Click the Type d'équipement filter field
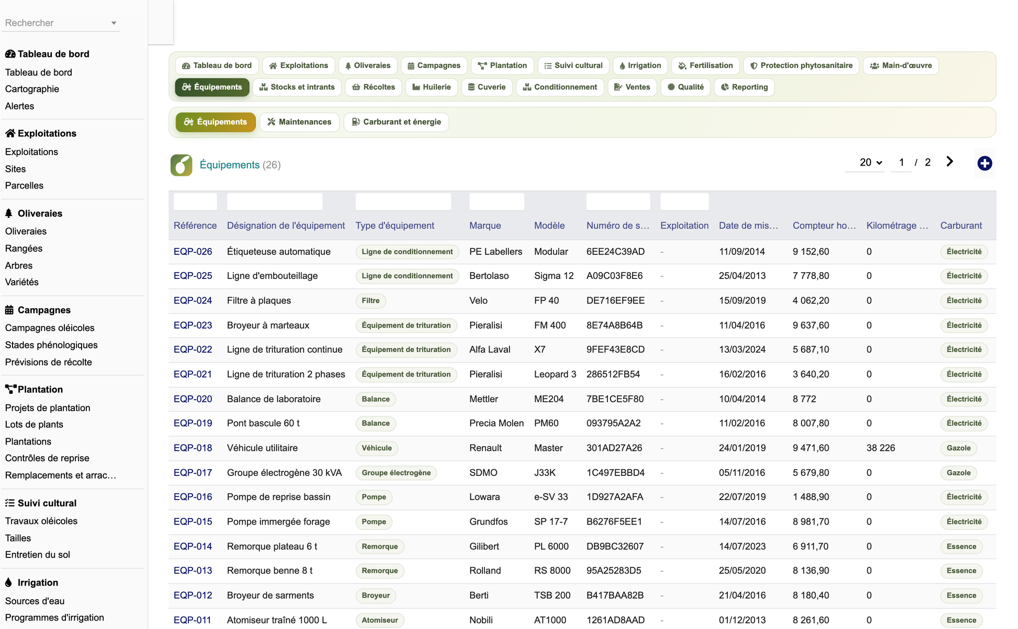 [x=403, y=202]
